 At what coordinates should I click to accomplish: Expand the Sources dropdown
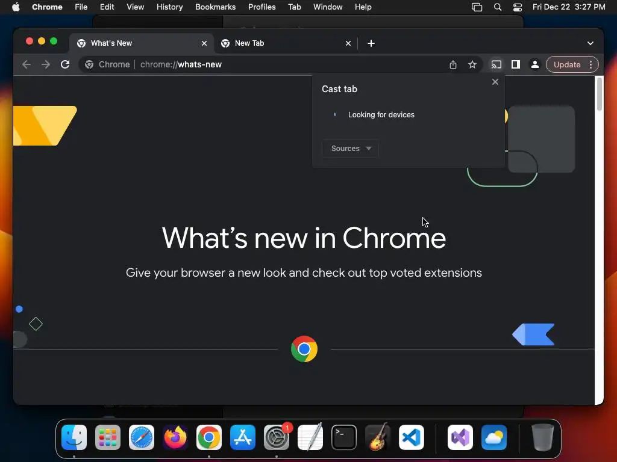tap(351, 149)
